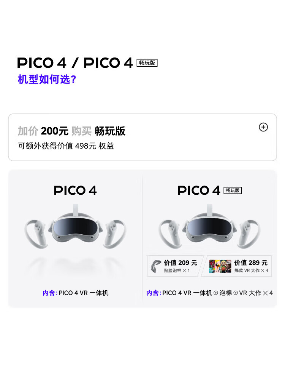Viewport: 285px width, 381px height.
Task: Click the plus circle expand icon
Action: pos(263,127)
